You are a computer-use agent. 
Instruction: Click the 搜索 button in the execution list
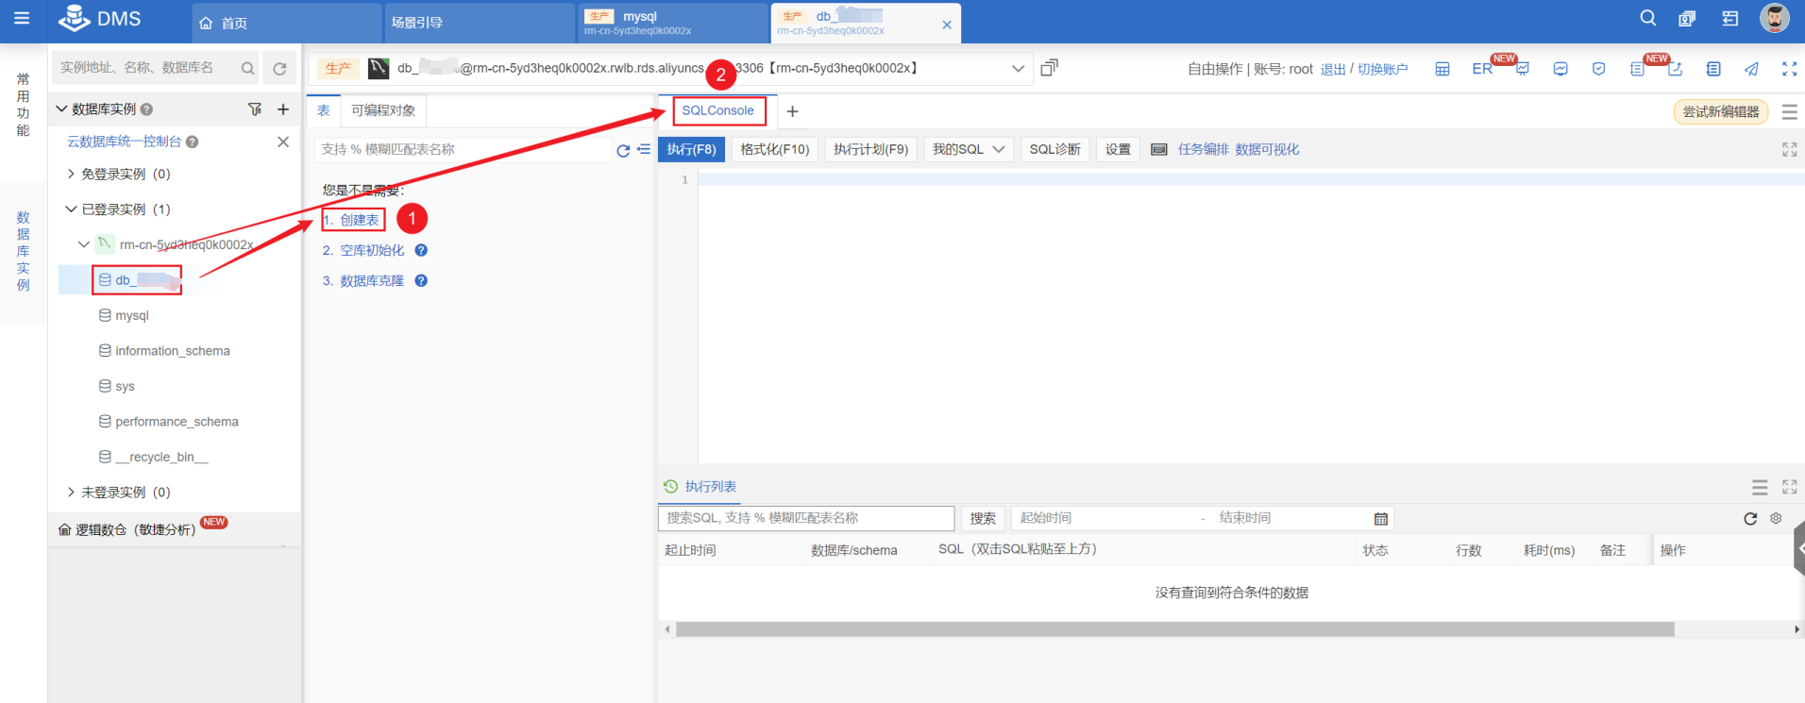coord(983,518)
